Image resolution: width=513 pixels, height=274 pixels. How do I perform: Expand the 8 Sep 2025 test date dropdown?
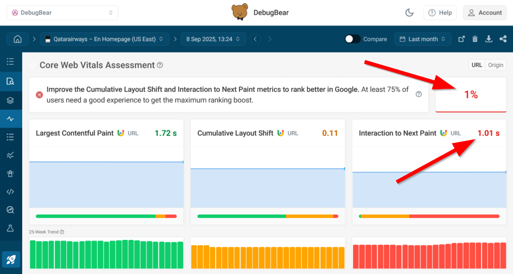[x=213, y=39]
